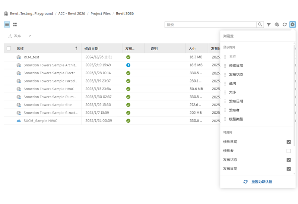The width and height of the screenshot is (298, 204).
Task: Open the RCM_test file name
Action: pos(31,57)
